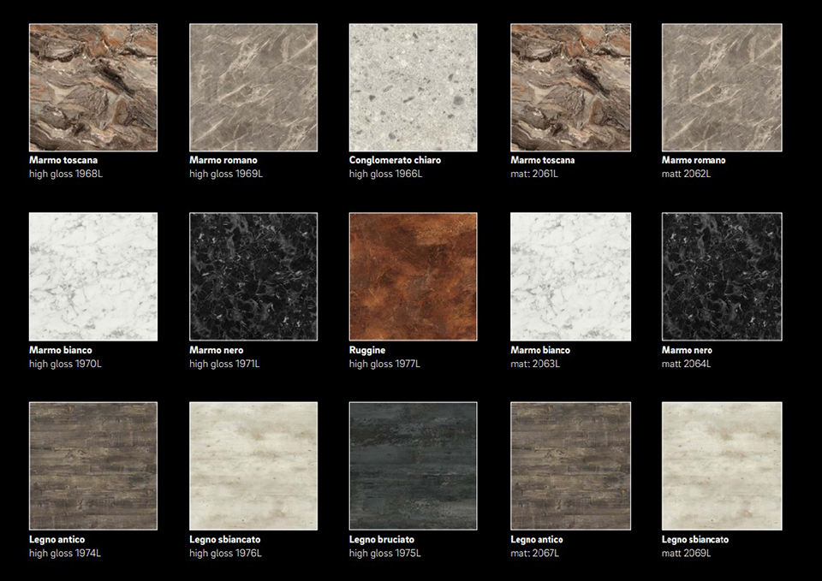Choose the Legno antico high gloss 1974L swatch
This screenshot has width=822, height=581.
click(x=93, y=465)
